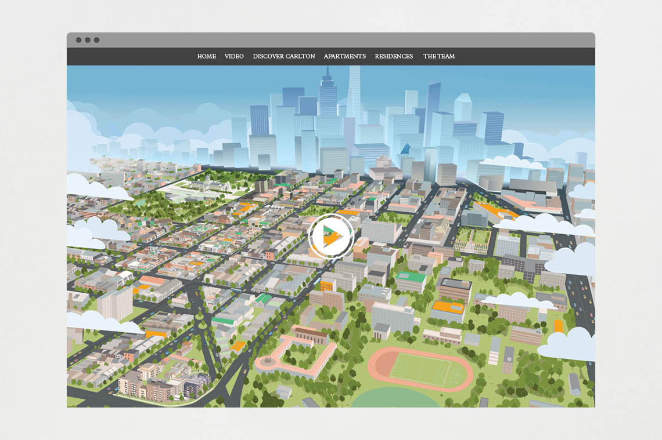View The Team page
The height and width of the screenshot is (440, 662).
click(x=439, y=56)
